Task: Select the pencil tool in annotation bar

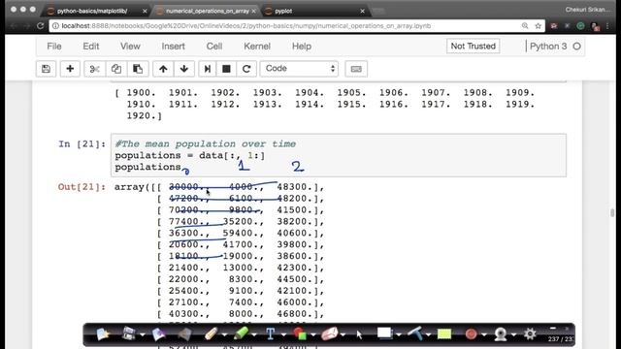Action: click(211, 333)
